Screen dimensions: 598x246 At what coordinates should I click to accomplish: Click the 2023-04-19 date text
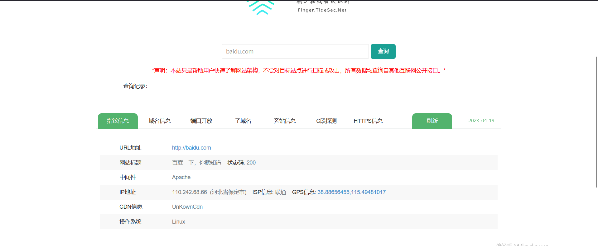pyautogui.click(x=481, y=121)
